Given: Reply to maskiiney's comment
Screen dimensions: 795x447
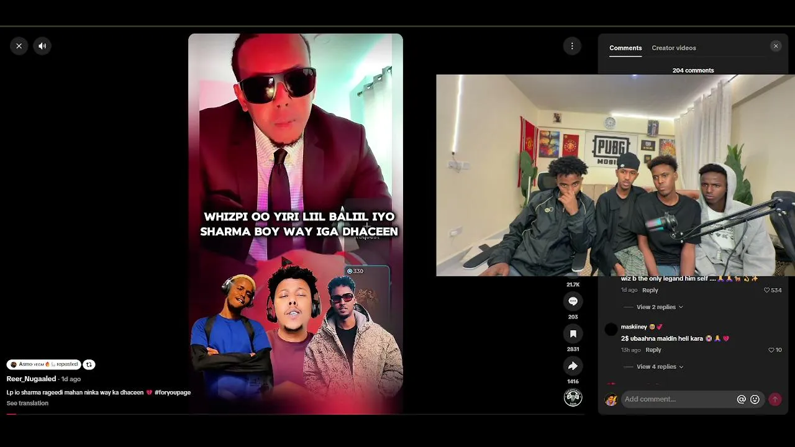Looking at the screenshot, I should click(653, 350).
